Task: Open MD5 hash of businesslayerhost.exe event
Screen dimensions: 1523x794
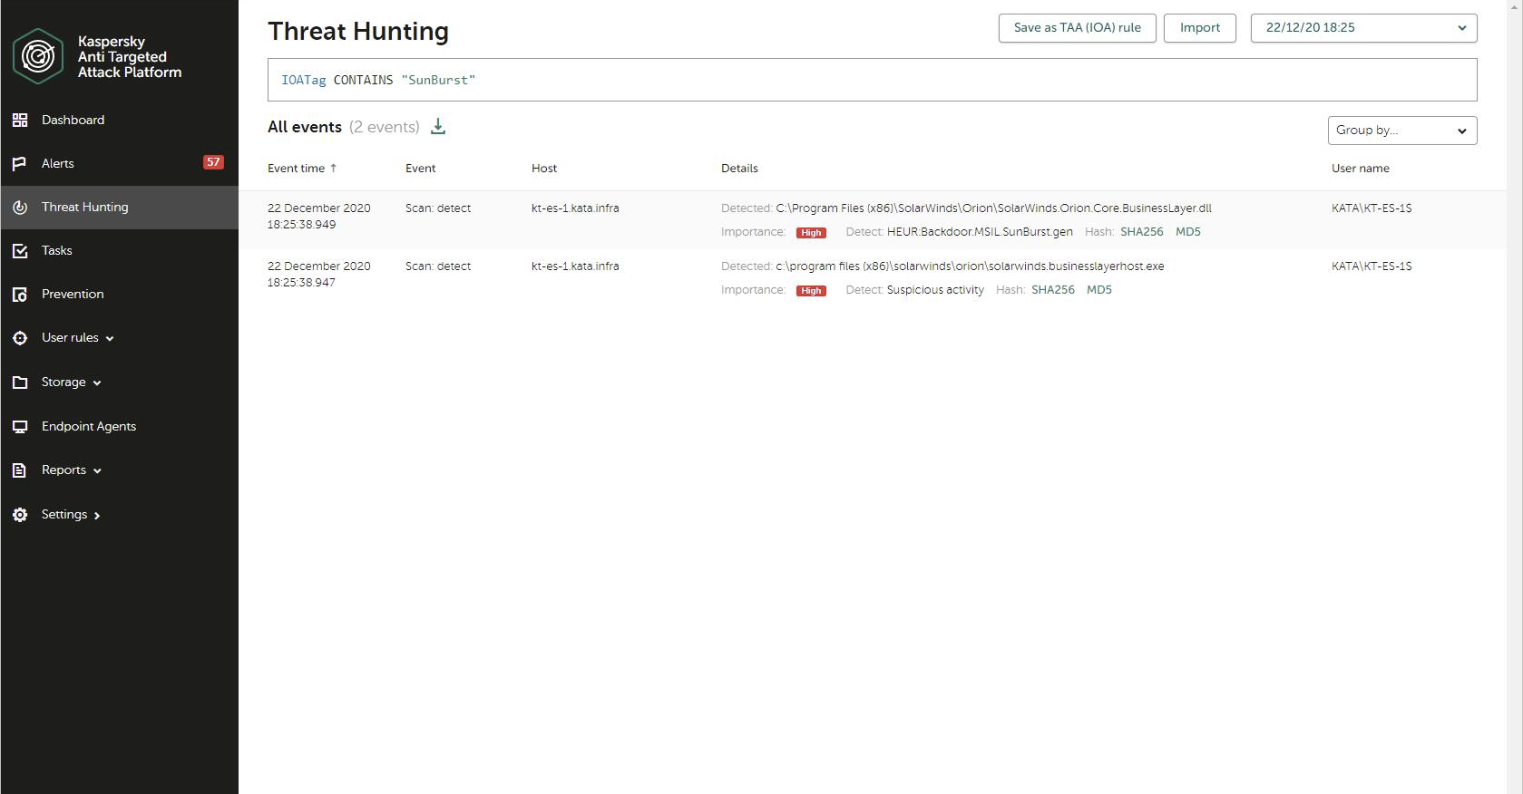Action: 1099,290
